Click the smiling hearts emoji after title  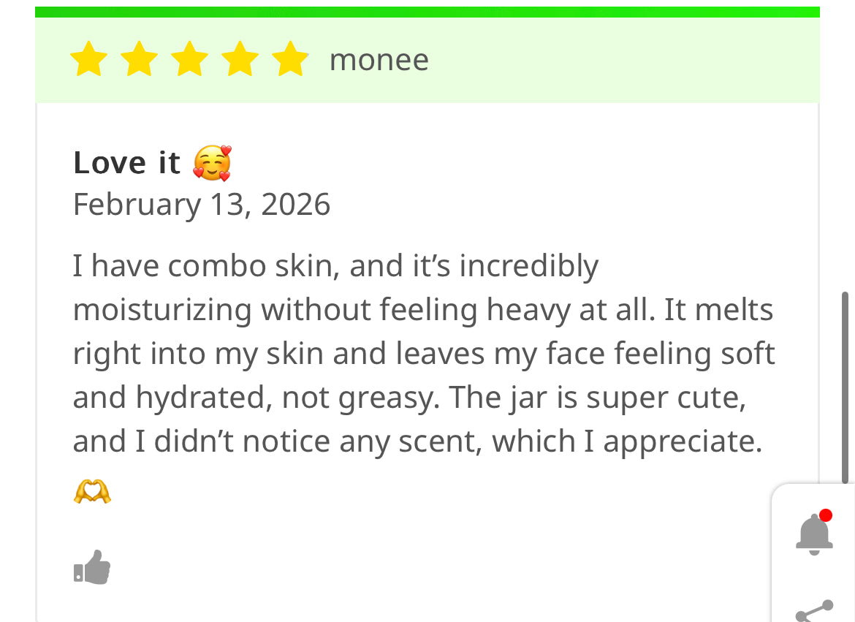pyautogui.click(x=212, y=163)
